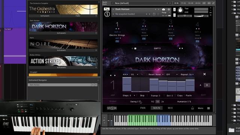240x135 pixels.
Task: Go to previous multi rack preset arrow
Action: tap(167, 3)
